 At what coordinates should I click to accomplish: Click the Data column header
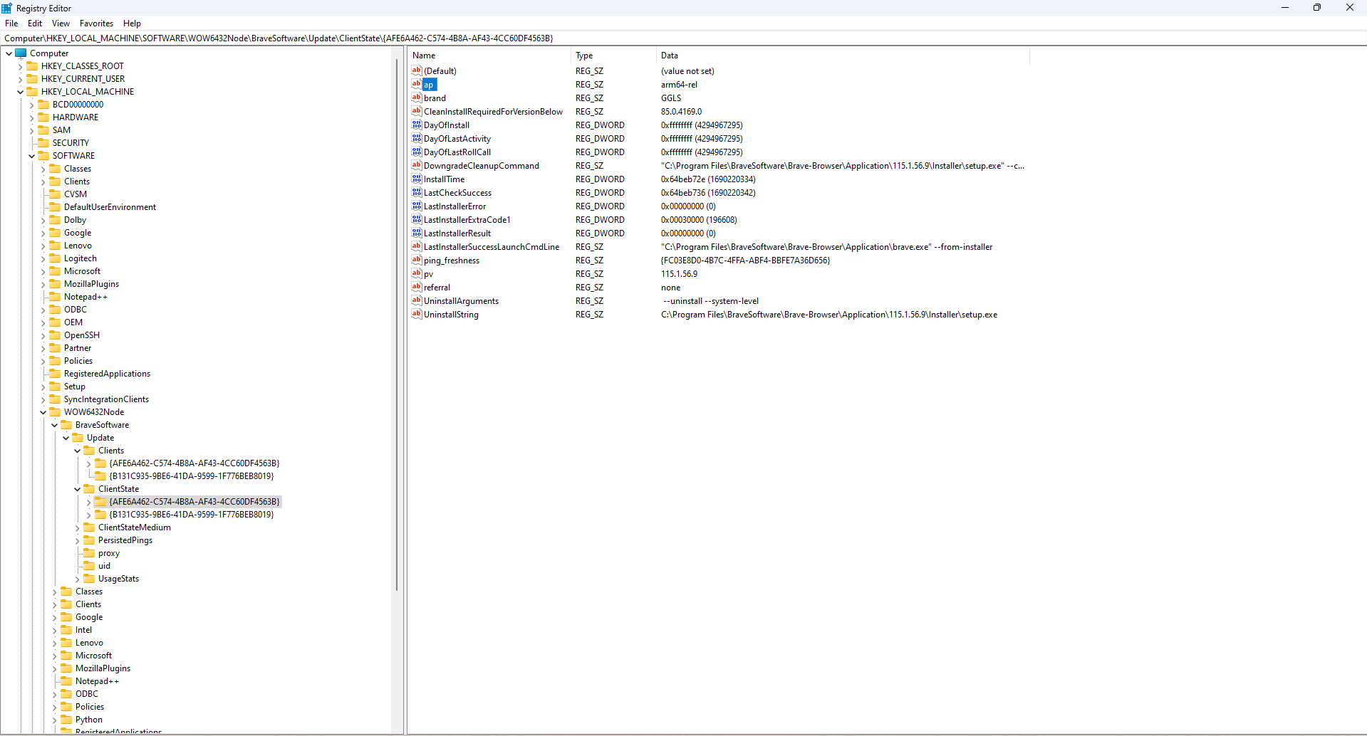click(843, 56)
